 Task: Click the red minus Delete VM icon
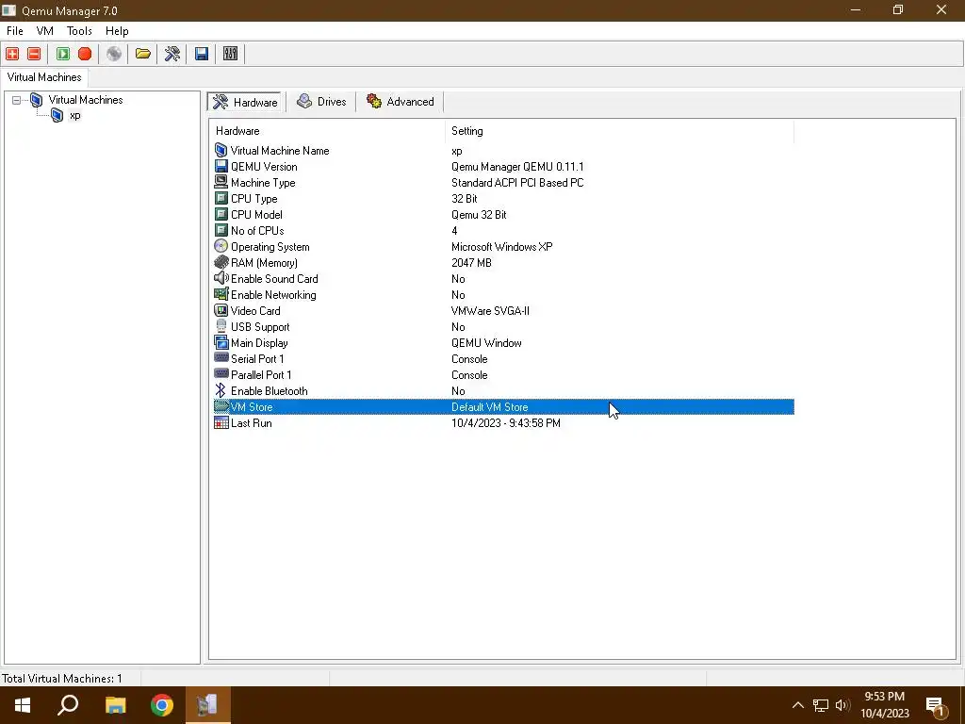(34, 54)
